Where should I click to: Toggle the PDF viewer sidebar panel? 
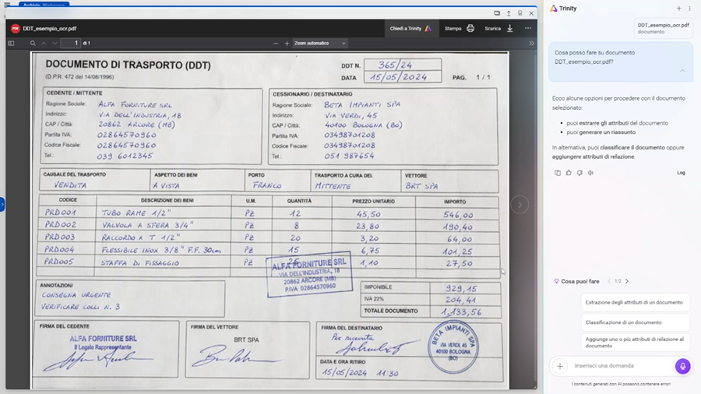pyautogui.click(x=11, y=44)
